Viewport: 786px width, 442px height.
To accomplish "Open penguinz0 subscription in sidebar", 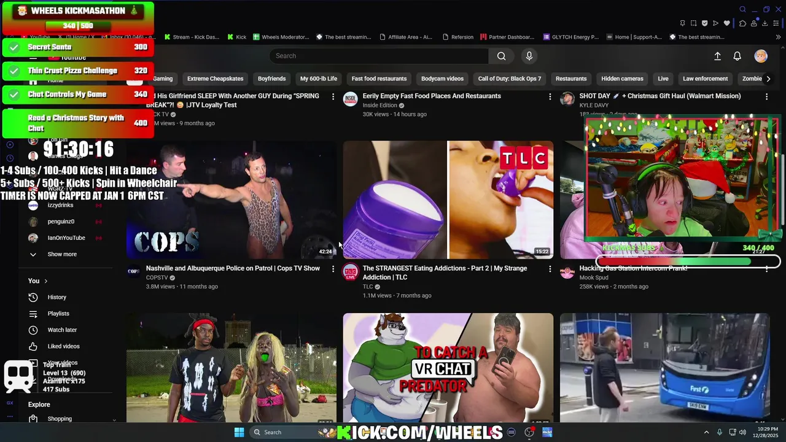I will pyautogui.click(x=61, y=222).
